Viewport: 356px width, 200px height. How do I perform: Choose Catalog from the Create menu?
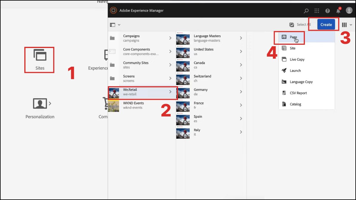coord(307,104)
